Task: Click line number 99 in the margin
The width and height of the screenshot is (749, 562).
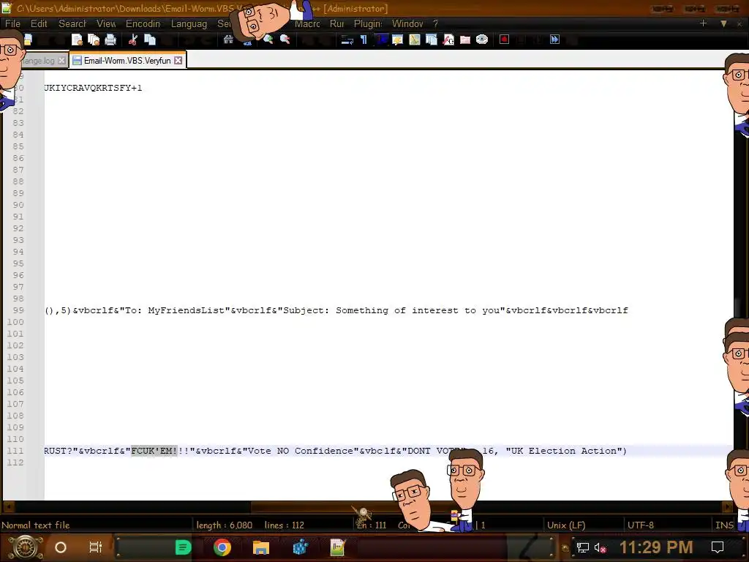Action: pyautogui.click(x=18, y=310)
